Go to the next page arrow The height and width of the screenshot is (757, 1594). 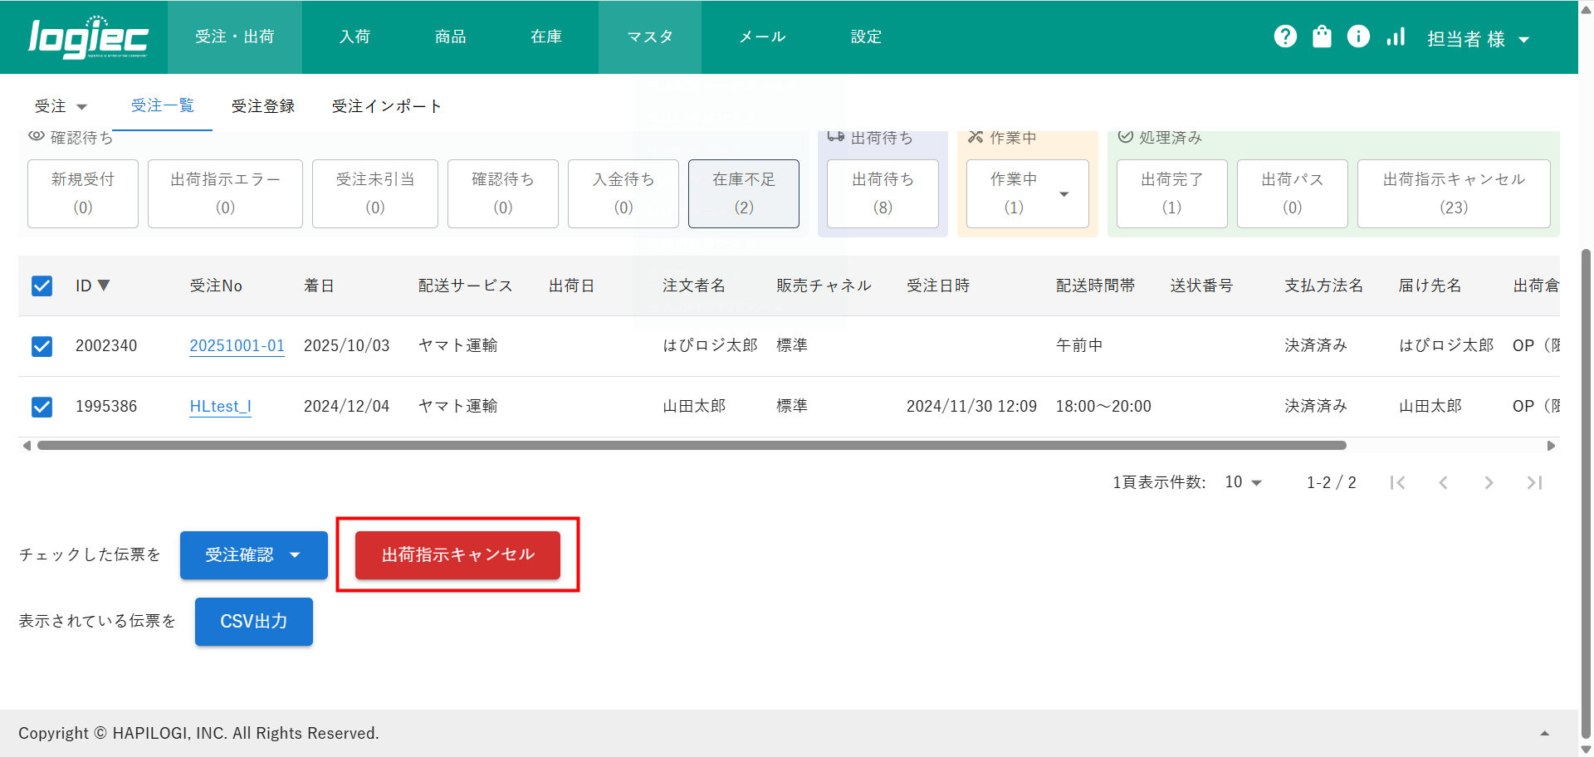click(1489, 482)
